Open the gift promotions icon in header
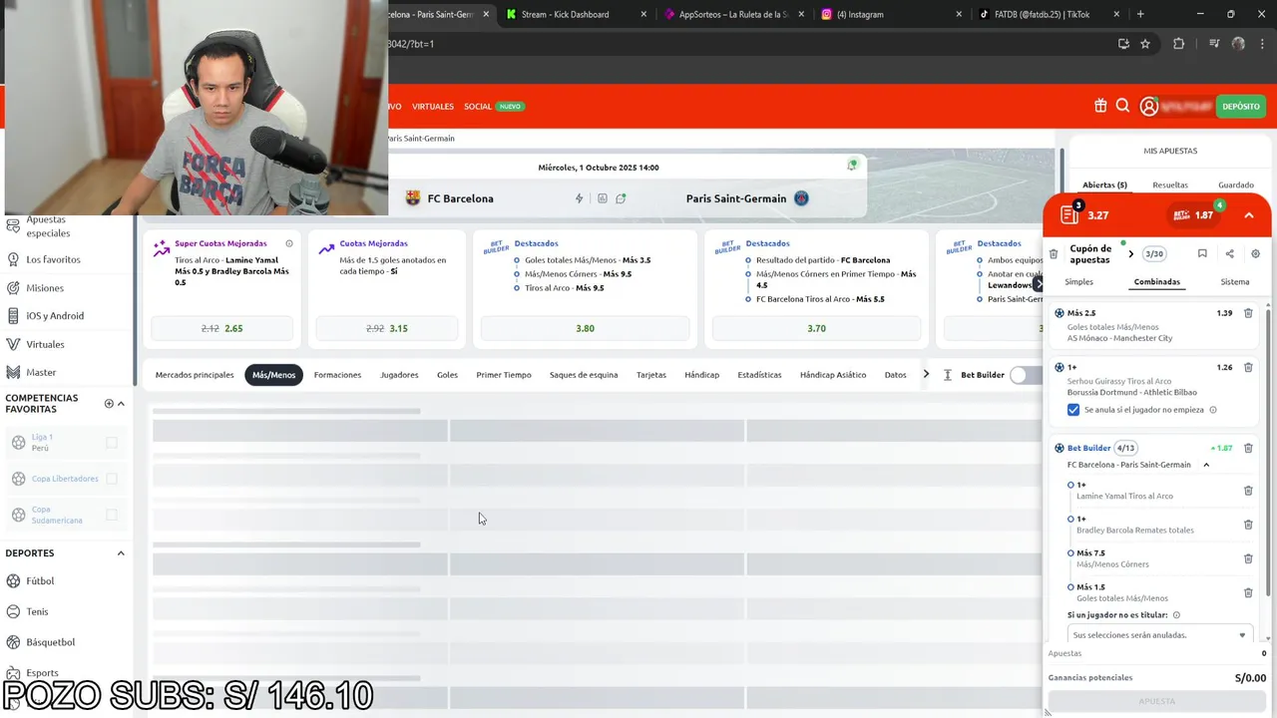This screenshot has height=718, width=1277. point(1100,106)
